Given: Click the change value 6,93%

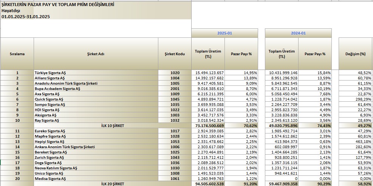Looking at the screenshot, I should point(355,115).
